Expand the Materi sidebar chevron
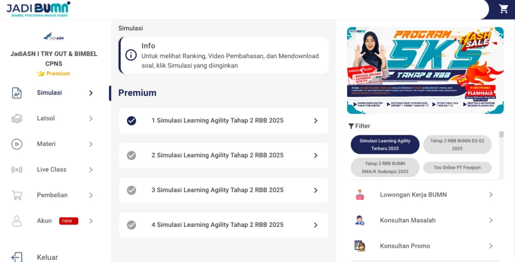515x262 pixels. (91, 144)
